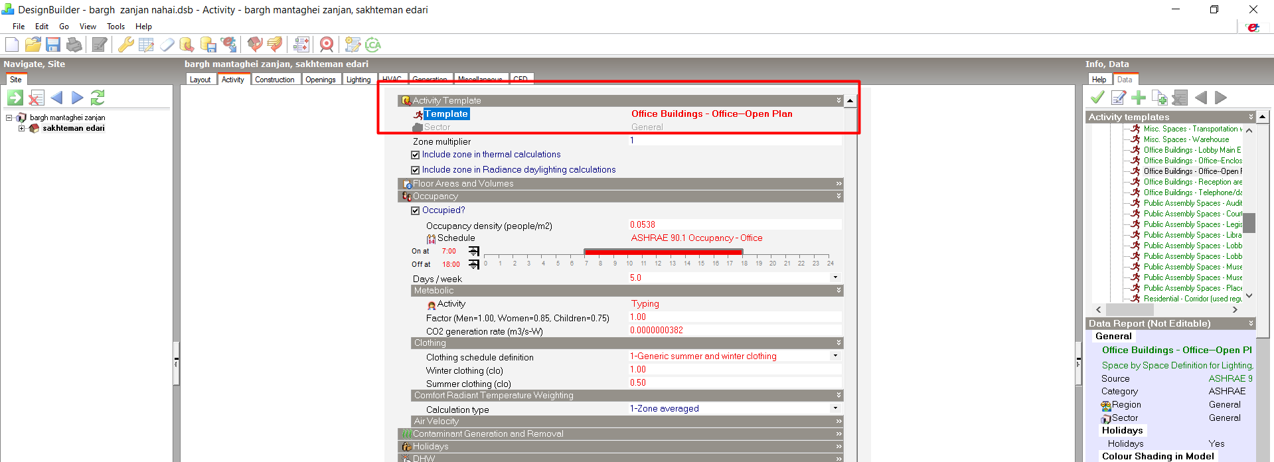The height and width of the screenshot is (462, 1274).
Task: Select Misc. Spaces - Warehouse template
Action: click(1186, 139)
